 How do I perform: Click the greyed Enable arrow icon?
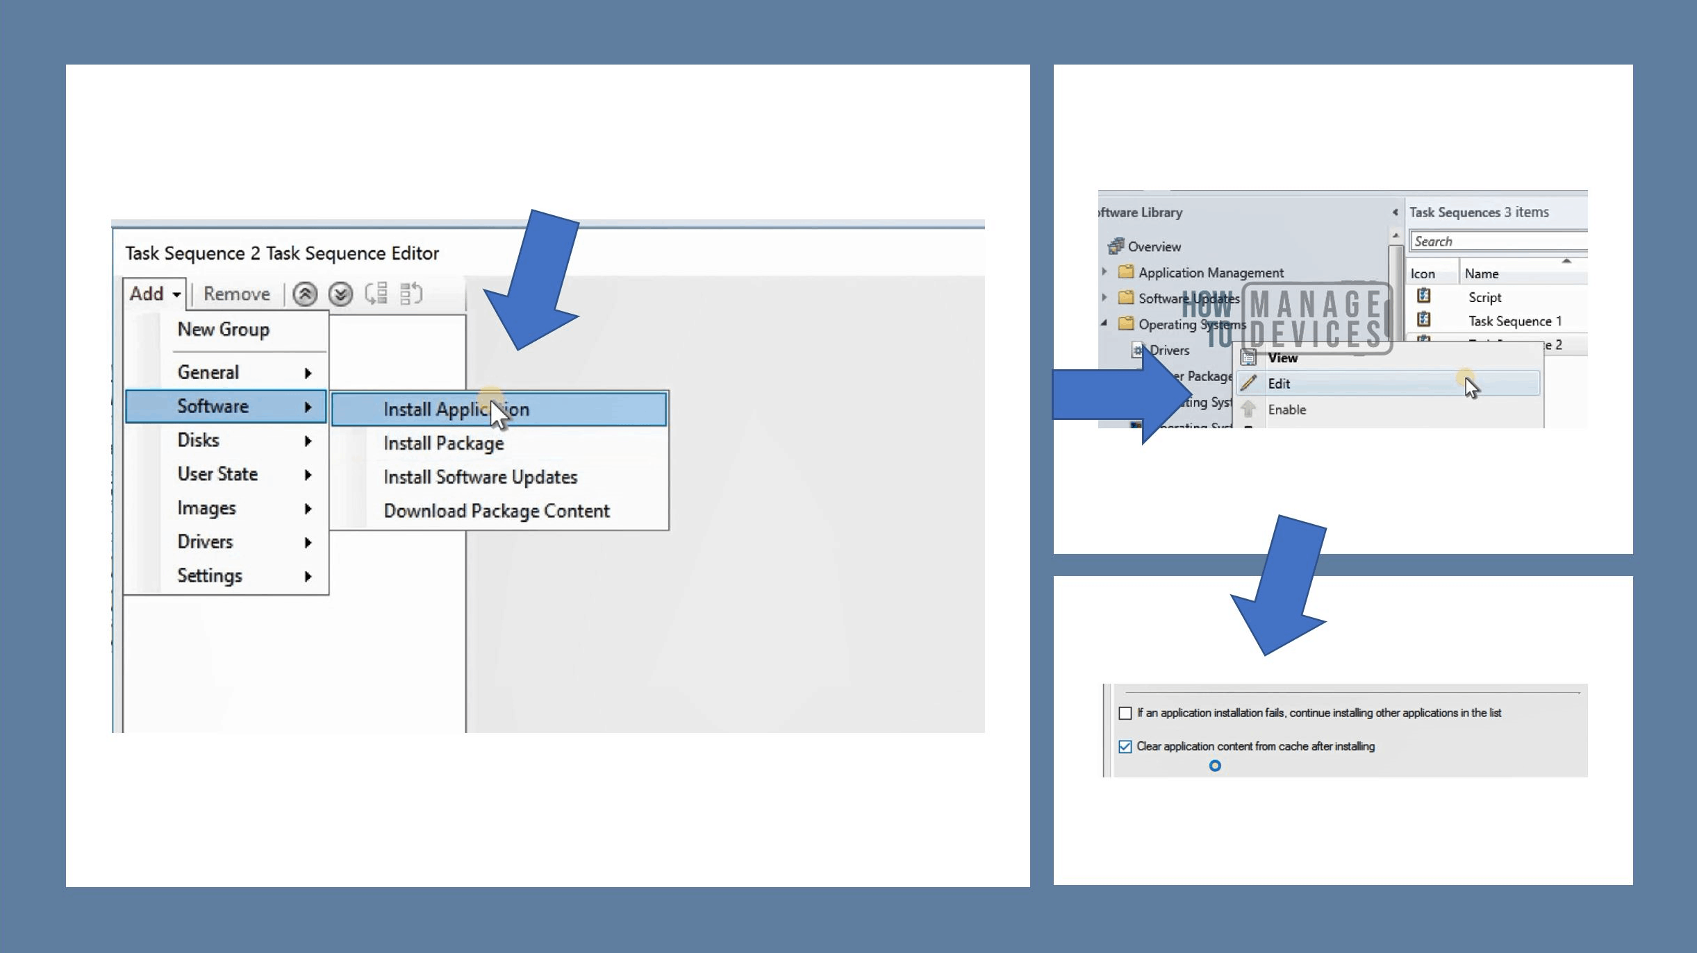1248,409
